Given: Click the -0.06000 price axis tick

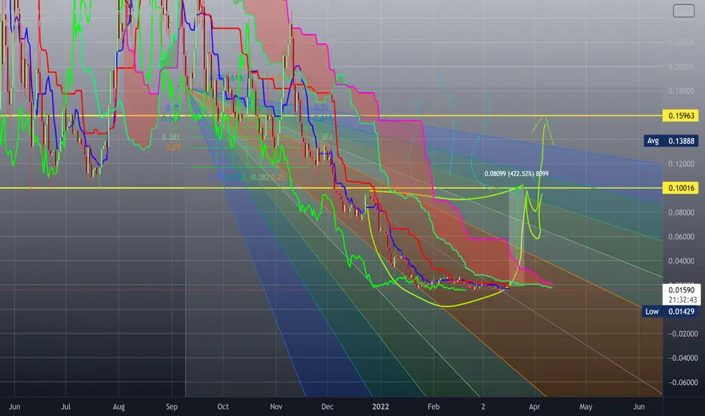Looking at the screenshot, I should pyautogui.click(x=682, y=382).
